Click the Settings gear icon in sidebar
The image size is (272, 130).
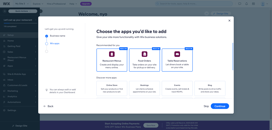(x=4, y=110)
